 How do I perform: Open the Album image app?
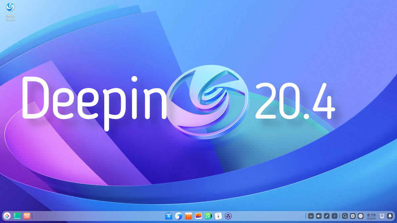point(198,216)
